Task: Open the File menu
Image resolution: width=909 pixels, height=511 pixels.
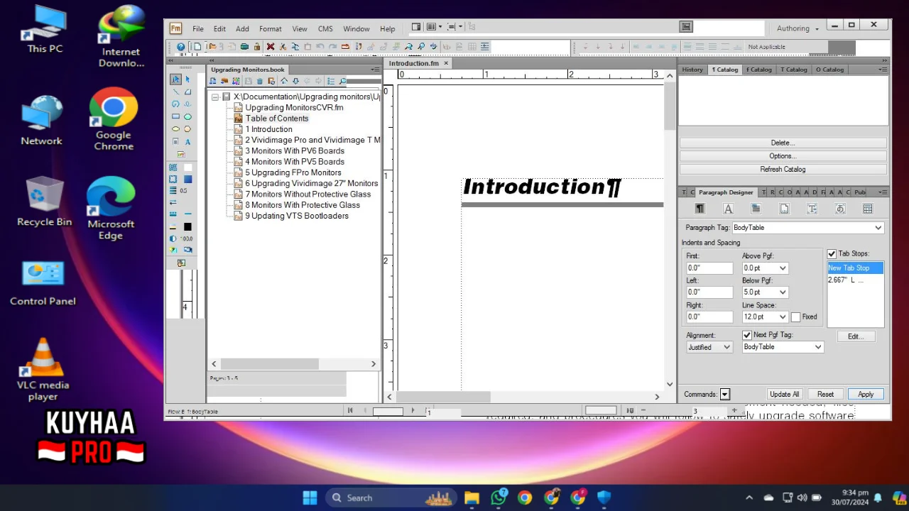Action: click(x=198, y=29)
